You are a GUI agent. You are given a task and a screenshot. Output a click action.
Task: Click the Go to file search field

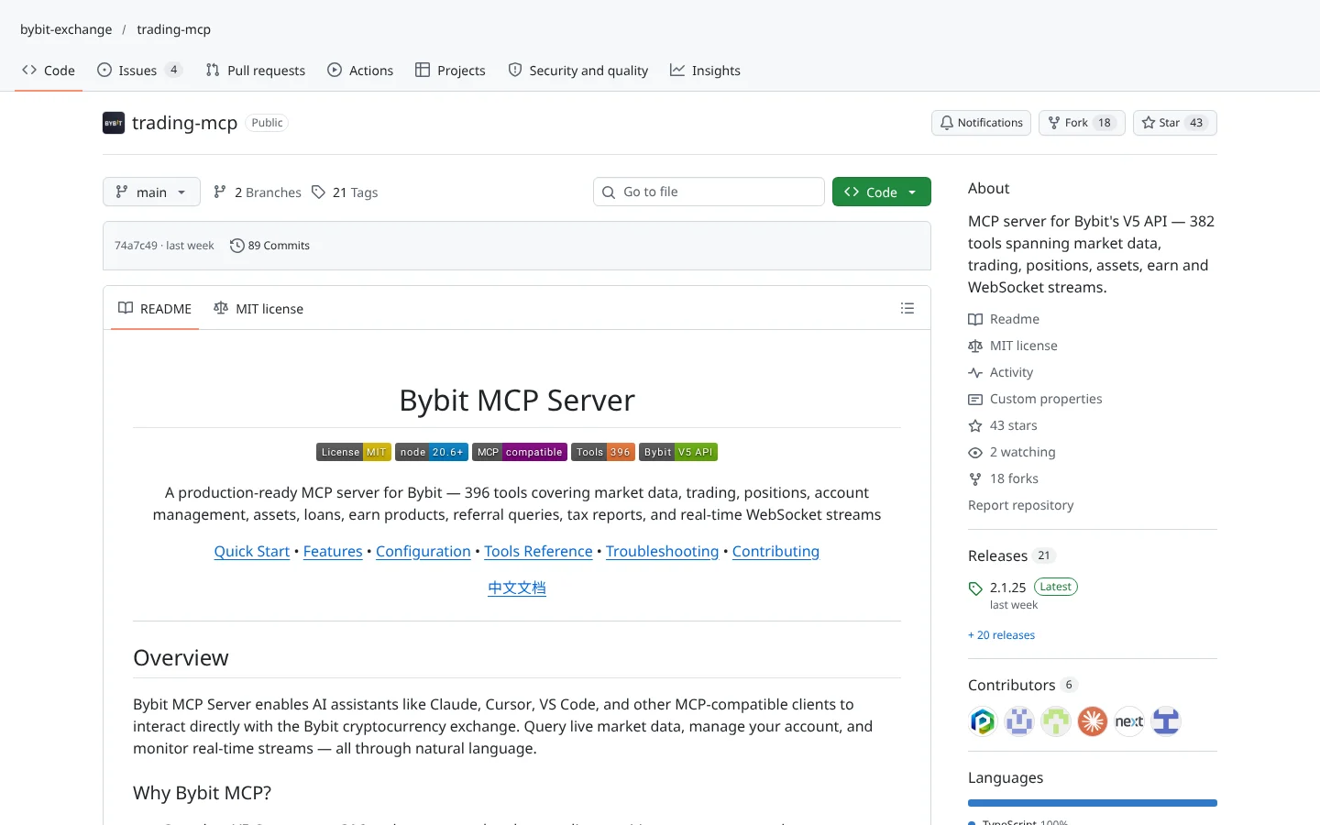click(x=709, y=192)
